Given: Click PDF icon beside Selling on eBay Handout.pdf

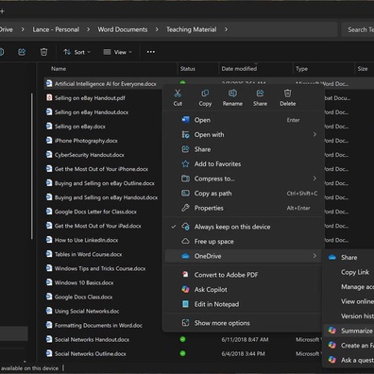Looking at the screenshot, I should coord(49,97).
